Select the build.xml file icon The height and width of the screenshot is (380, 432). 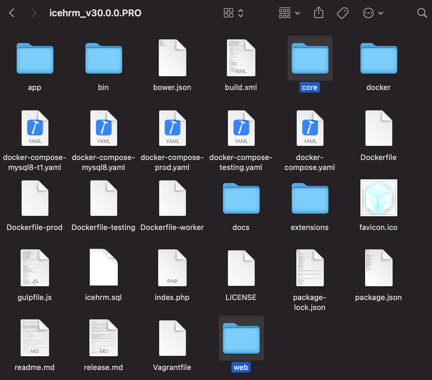[241, 58]
